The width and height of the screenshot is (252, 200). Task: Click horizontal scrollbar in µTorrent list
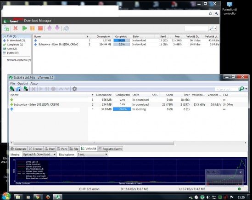(x=94, y=143)
